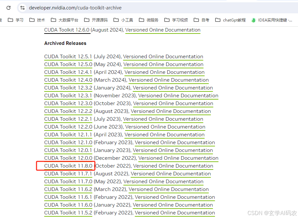Open Versioned Online Documentation for 11.6.1
This screenshot has width=298, height=218.
(175, 197)
